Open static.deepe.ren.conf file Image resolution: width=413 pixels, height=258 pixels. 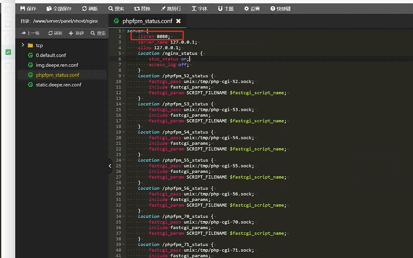pos(58,85)
